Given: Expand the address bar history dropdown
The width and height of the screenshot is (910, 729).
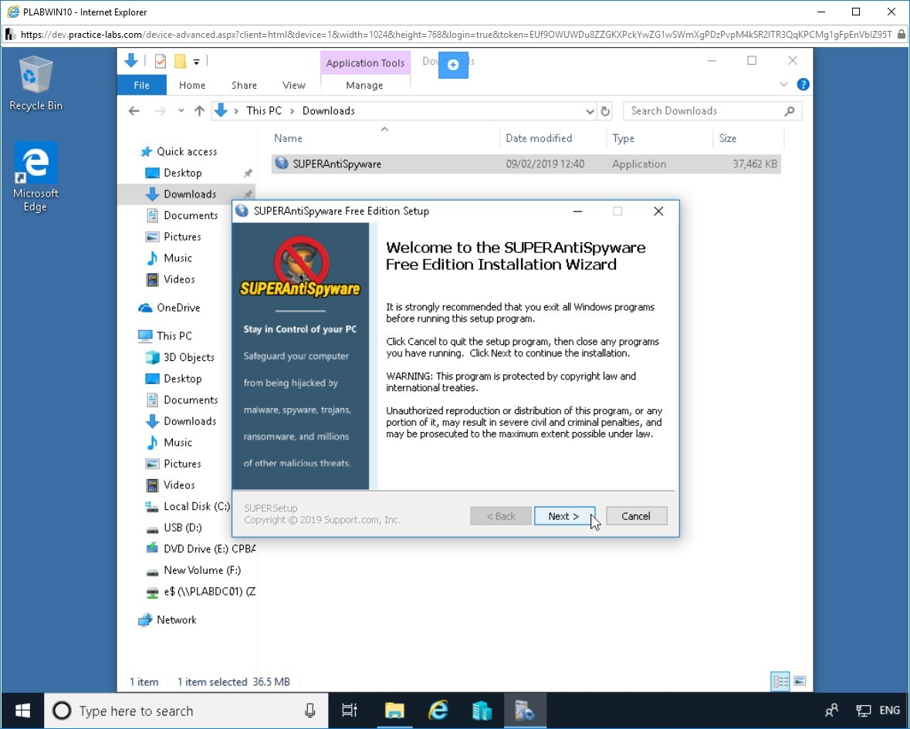Looking at the screenshot, I should [590, 111].
